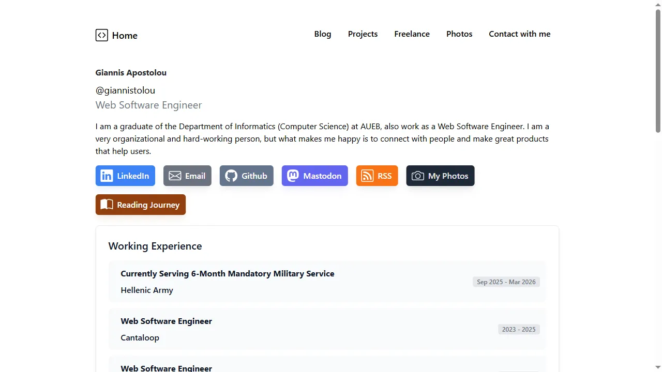Click the code bracket logo icon

(x=102, y=35)
